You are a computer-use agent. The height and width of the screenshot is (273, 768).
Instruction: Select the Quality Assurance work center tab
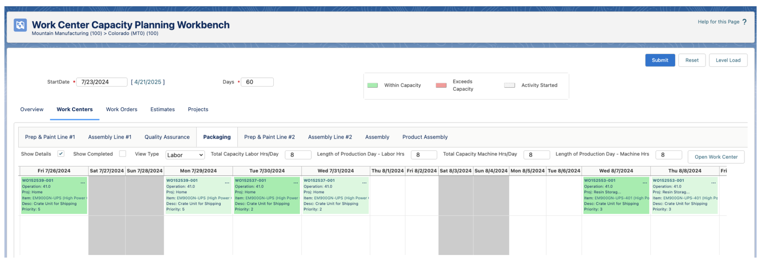pyautogui.click(x=167, y=137)
